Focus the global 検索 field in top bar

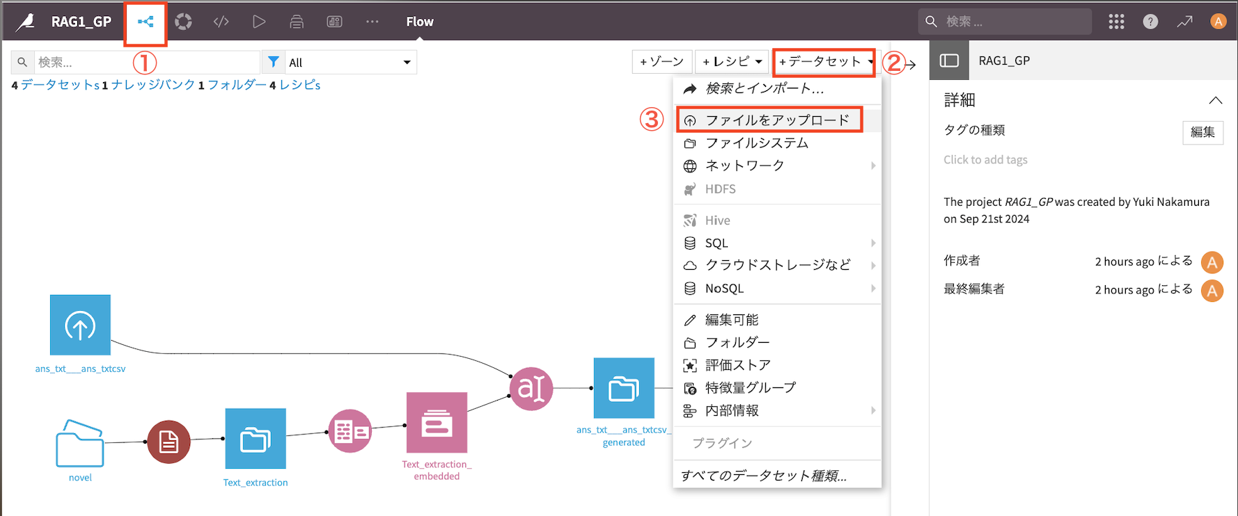click(x=1004, y=22)
